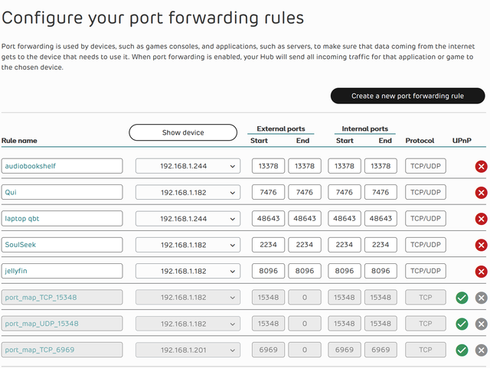The image size is (490, 368).
Task: Click grey X for port_map_TCP_6969
Action: [x=482, y=350]
